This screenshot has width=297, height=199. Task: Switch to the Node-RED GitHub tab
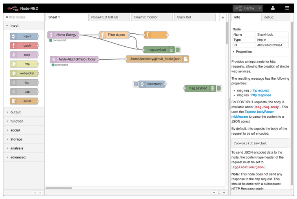click(x=109, y=17)
